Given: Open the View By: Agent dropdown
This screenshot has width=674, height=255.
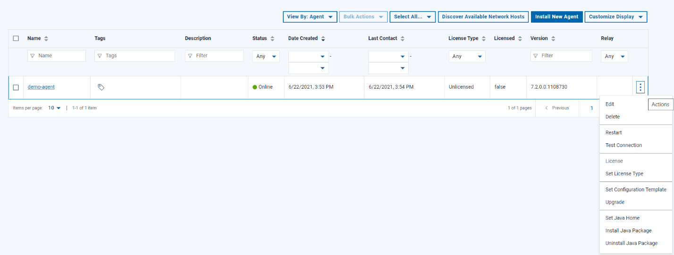Looking at the screenshot, I should (x=310, y=17).
